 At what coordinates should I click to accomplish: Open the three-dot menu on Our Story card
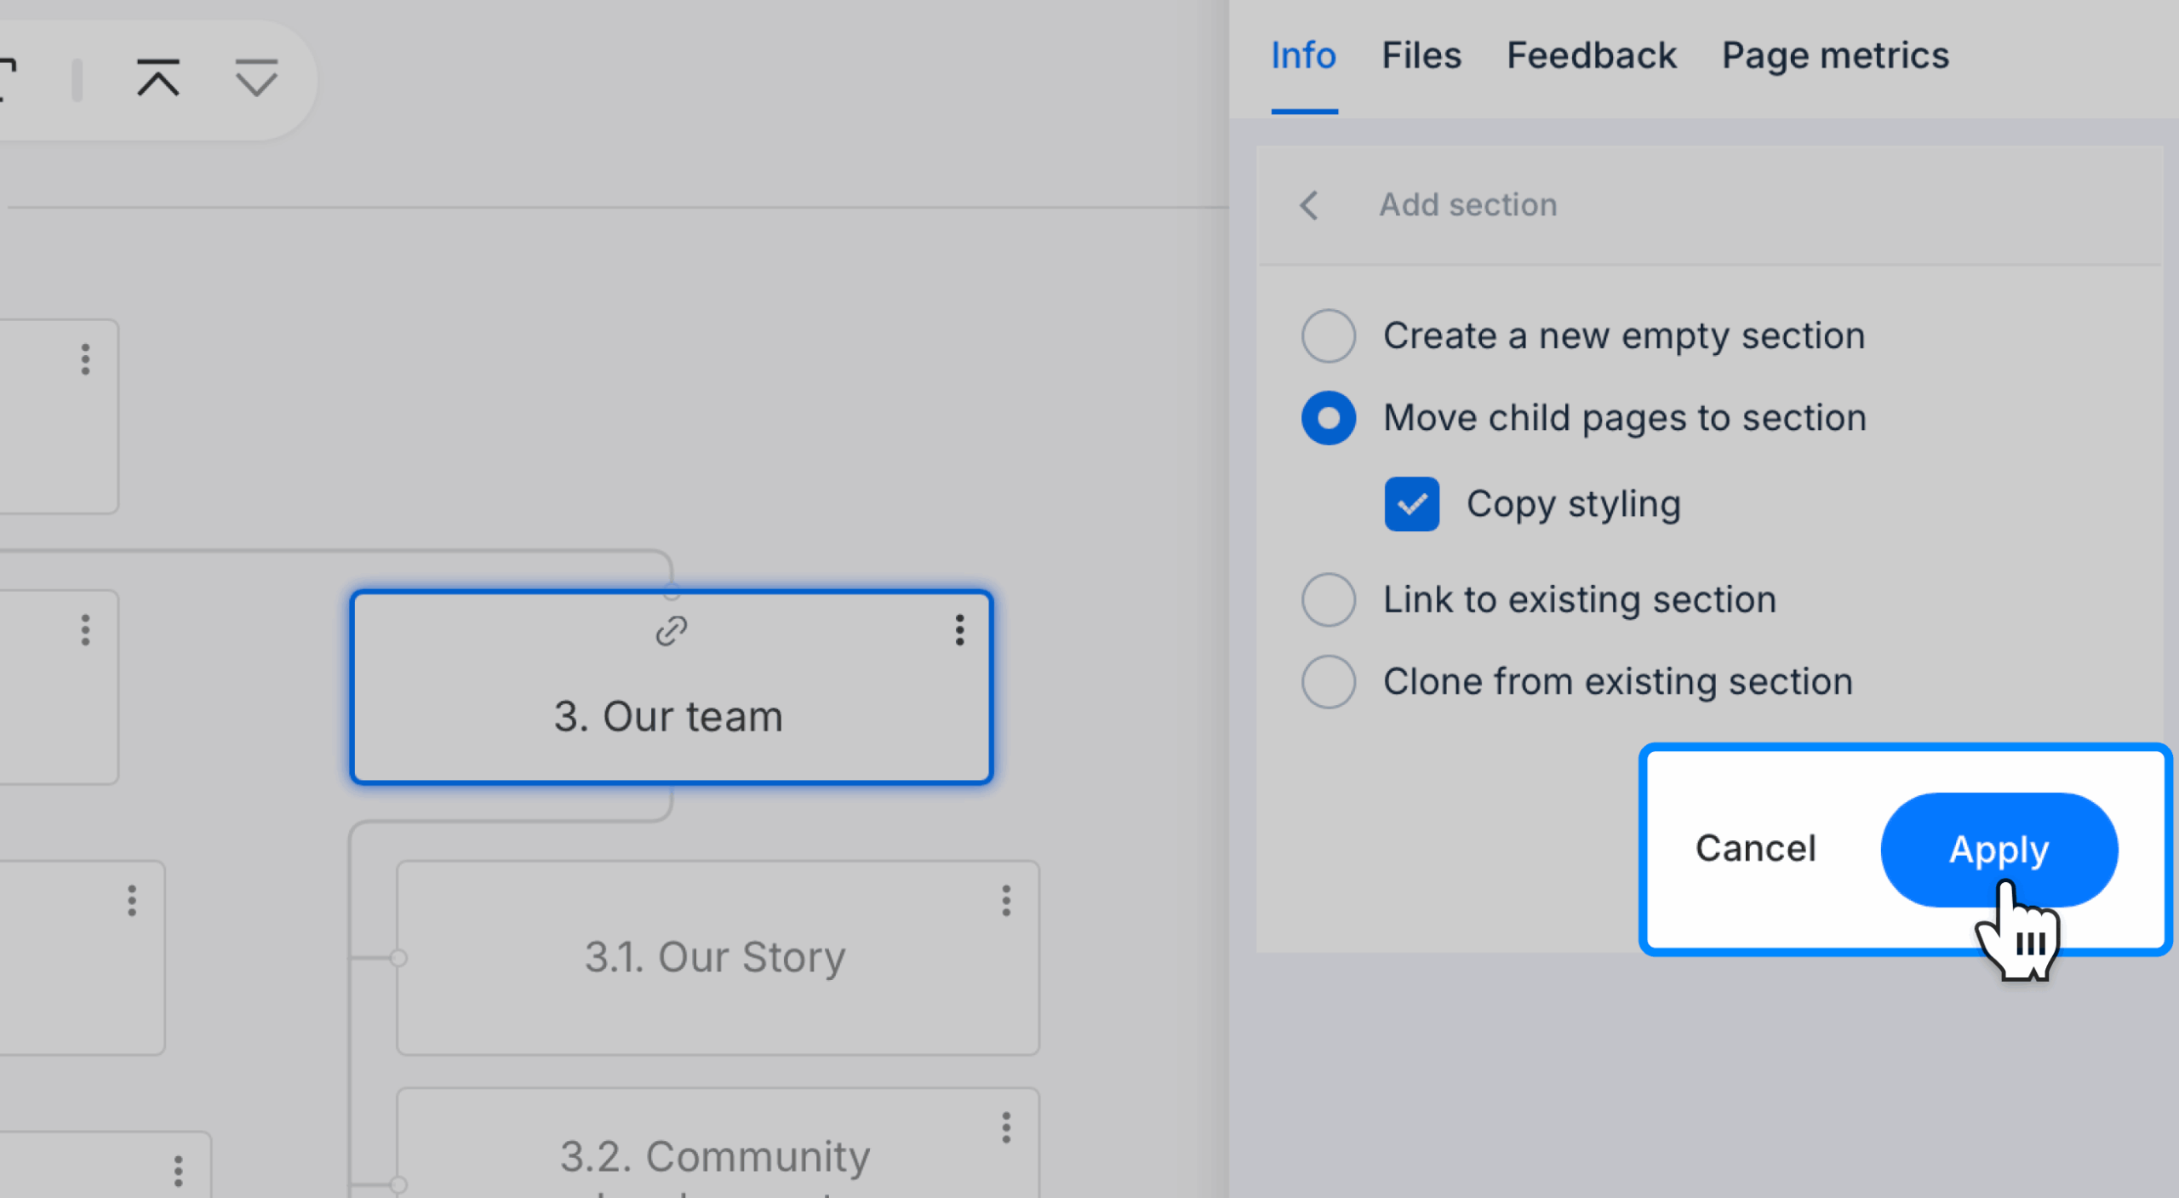1006,901
